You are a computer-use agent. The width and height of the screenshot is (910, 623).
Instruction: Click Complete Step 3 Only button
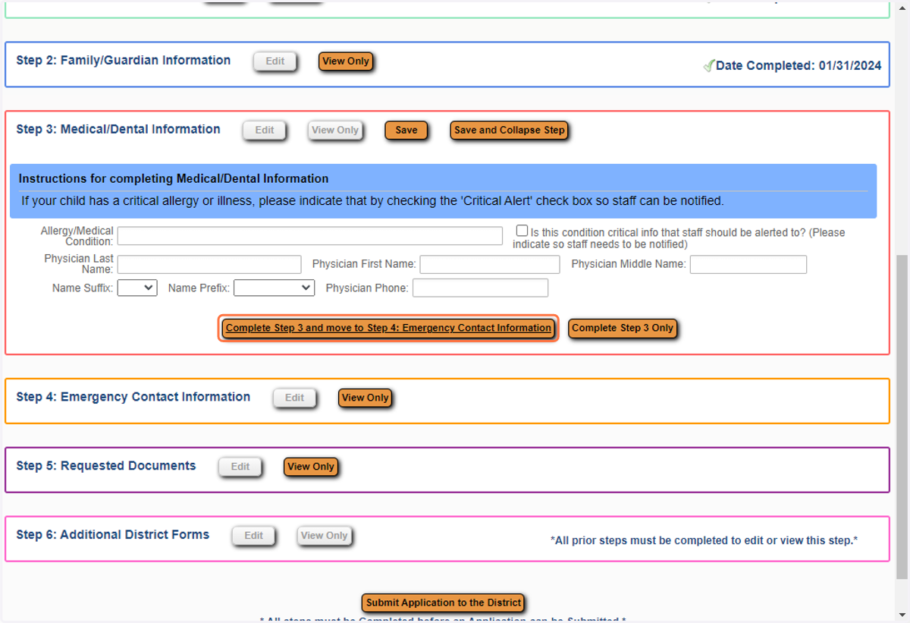pos(623,329)
